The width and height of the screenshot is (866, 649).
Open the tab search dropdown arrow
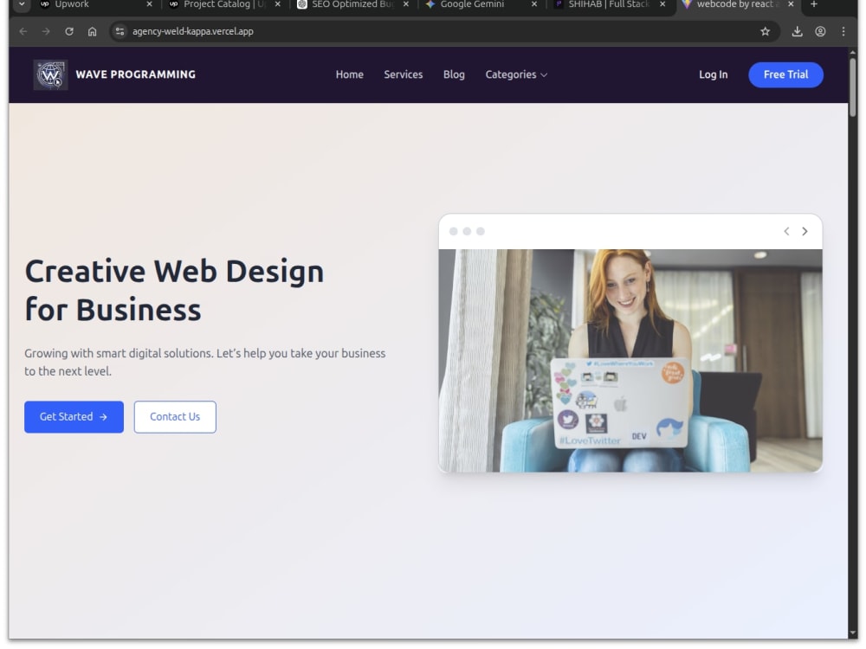22,4
